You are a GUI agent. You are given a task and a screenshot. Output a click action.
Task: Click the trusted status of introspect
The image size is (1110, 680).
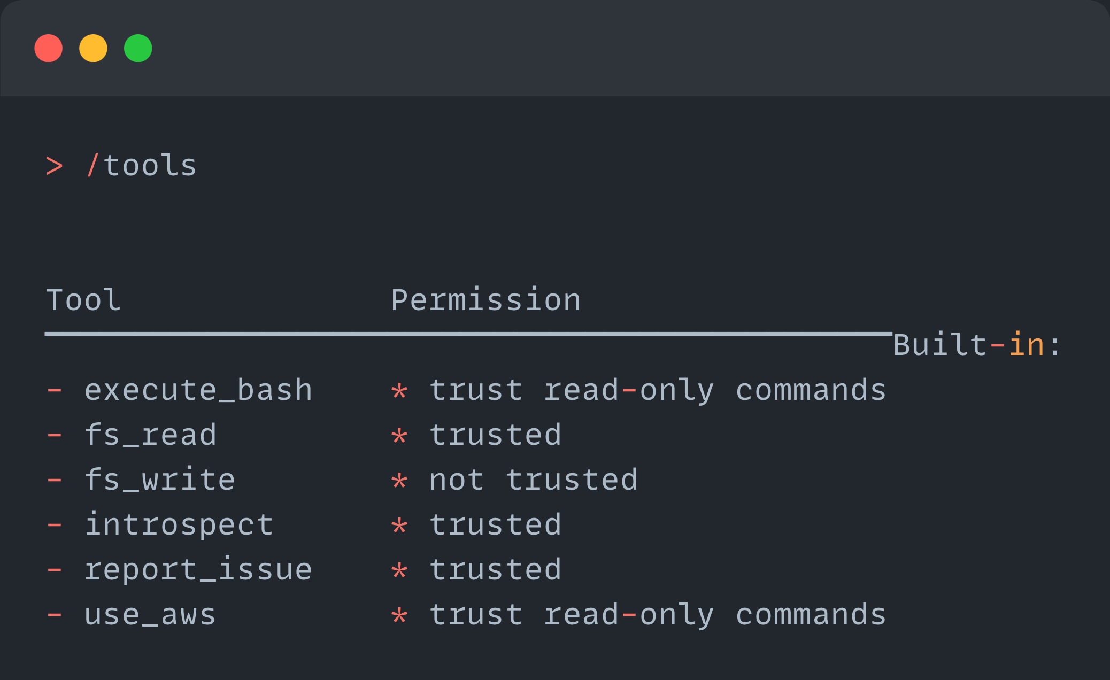tap(496, 525)
